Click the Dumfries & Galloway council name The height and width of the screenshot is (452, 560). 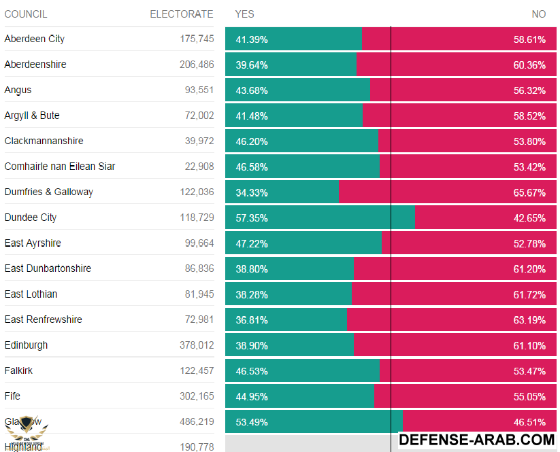49,192
